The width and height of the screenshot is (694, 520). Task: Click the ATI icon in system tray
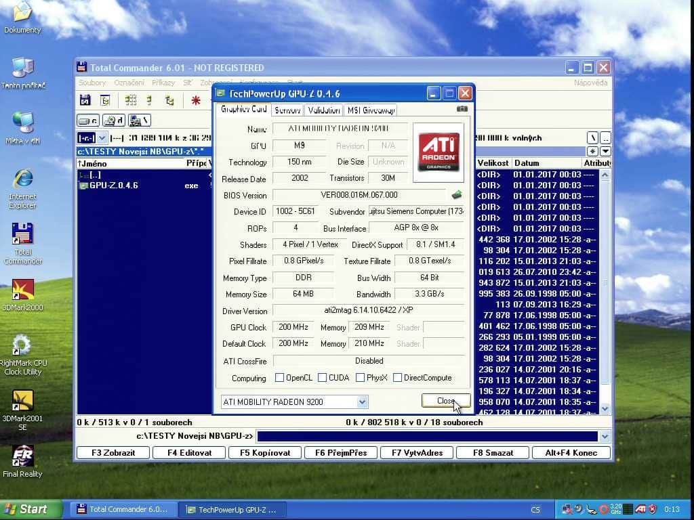pos(640,509)
